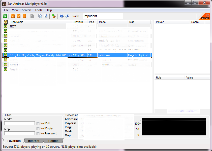This screenshot has height=151, width=212.
Task: Sort by the HostName column header
Action: tap(40, 22)
